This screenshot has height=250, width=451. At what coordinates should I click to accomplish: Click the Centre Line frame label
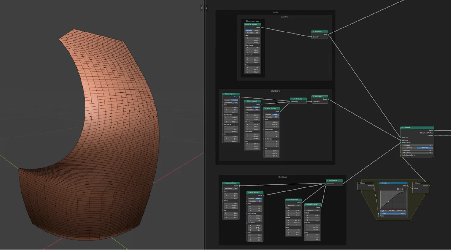click(x=252, y=21)
